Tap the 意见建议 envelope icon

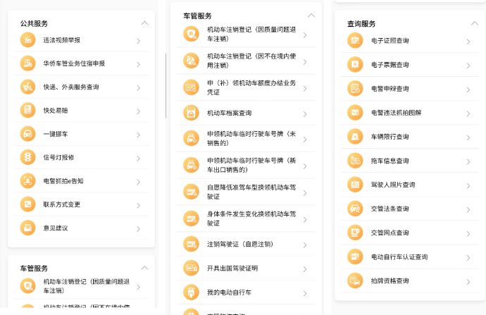(28, 228)
